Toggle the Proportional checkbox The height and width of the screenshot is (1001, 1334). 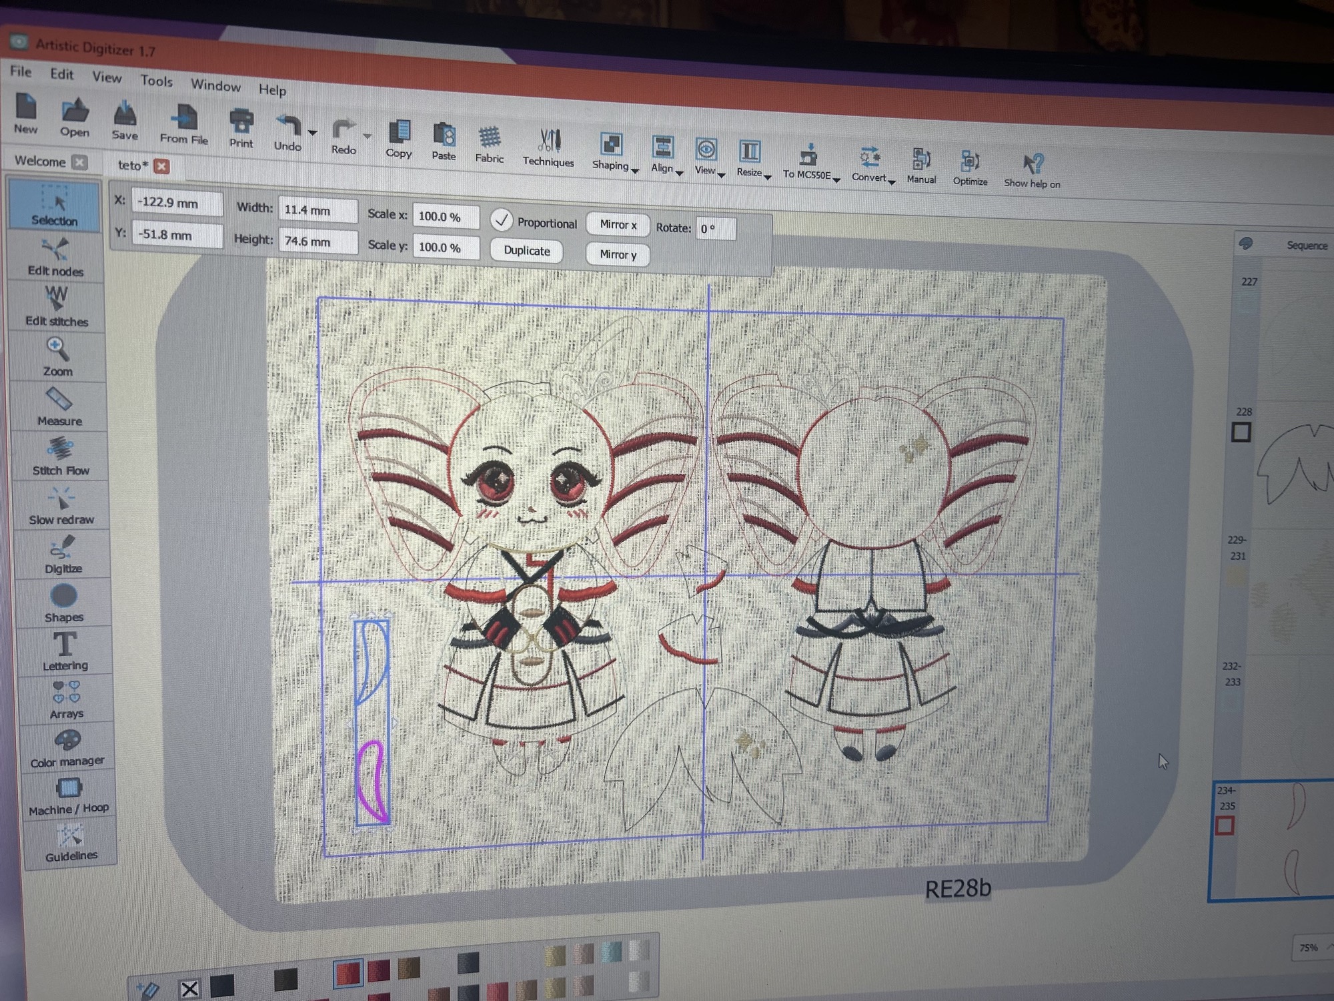point(502,220)
